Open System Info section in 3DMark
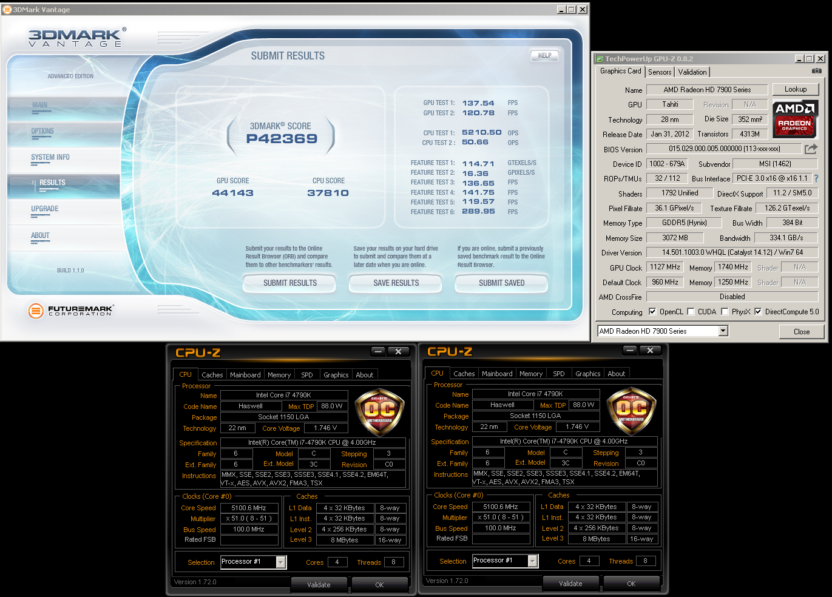The width and height of the screenshot is (832, 597). pyautogui.click(x=64, y=160)
